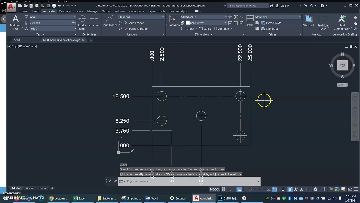The height and width of the screenshot is (203, 360).
Task: Click the Dimension tool
Action: pos(173,21)
